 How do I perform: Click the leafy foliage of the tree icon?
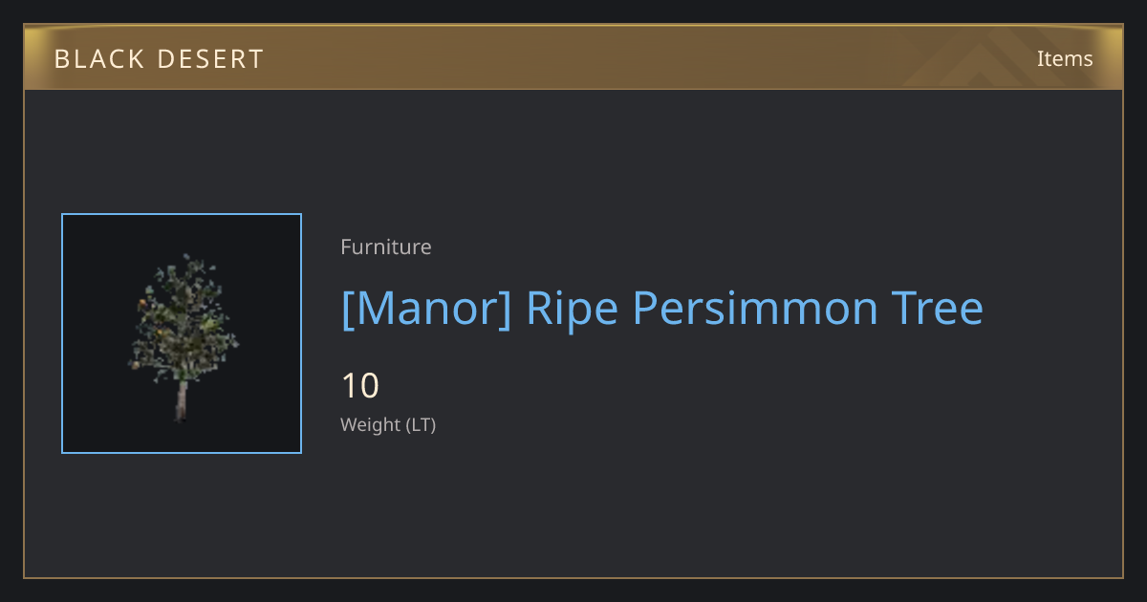[182, 315]
